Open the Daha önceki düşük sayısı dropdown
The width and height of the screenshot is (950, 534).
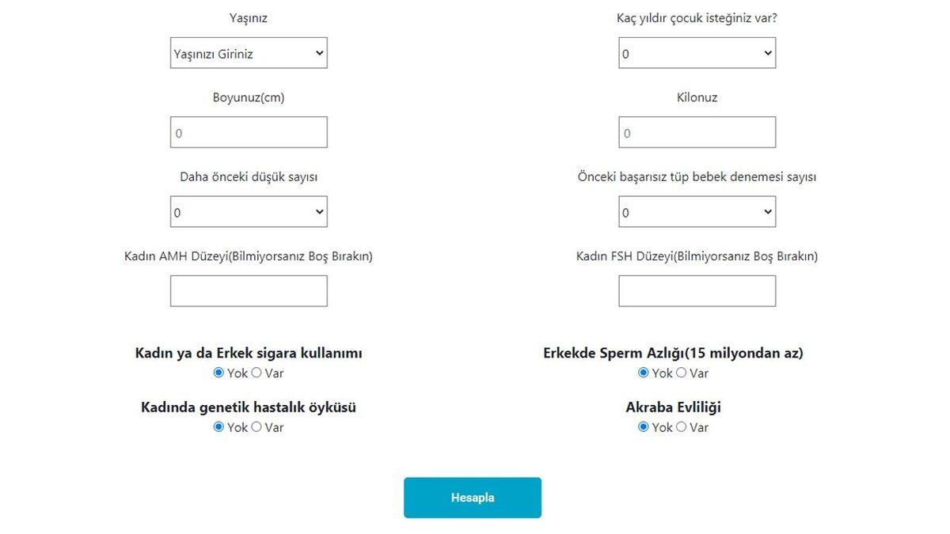pyautogui.click(x=248, y=211)
